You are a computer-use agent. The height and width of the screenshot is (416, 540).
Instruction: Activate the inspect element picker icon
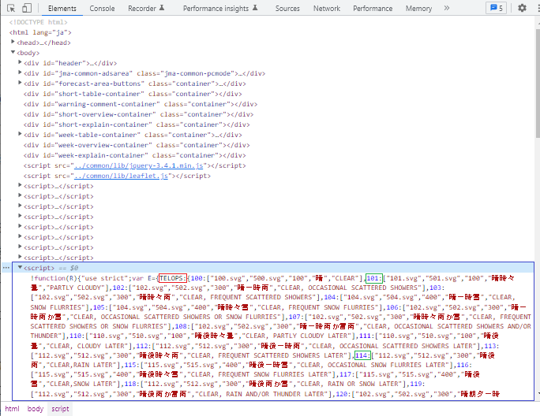(11, 8)
